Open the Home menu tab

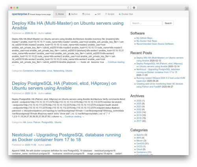[59, 14]
